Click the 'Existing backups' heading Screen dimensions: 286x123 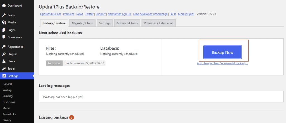point(53,117)
